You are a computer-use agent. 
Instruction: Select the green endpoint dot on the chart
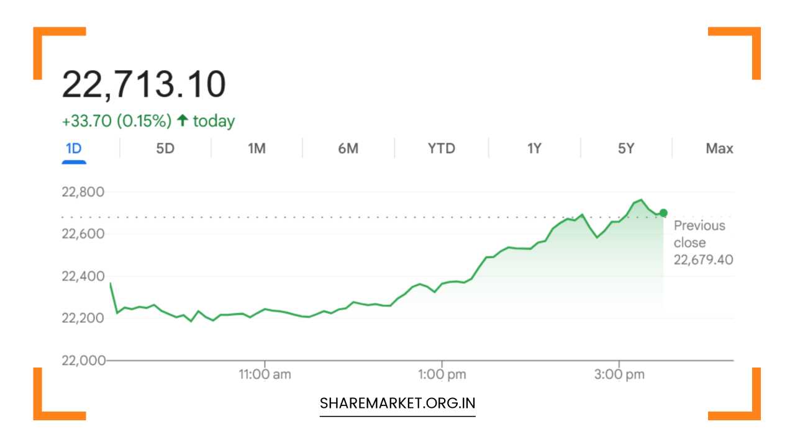coord(662,213)
